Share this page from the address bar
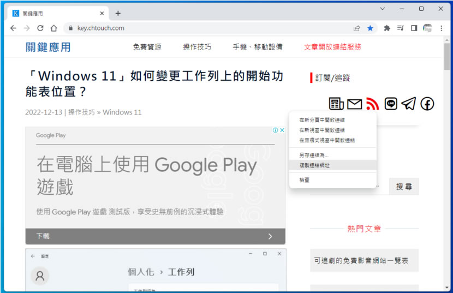453x293 pixels. (x=357, y=28)
